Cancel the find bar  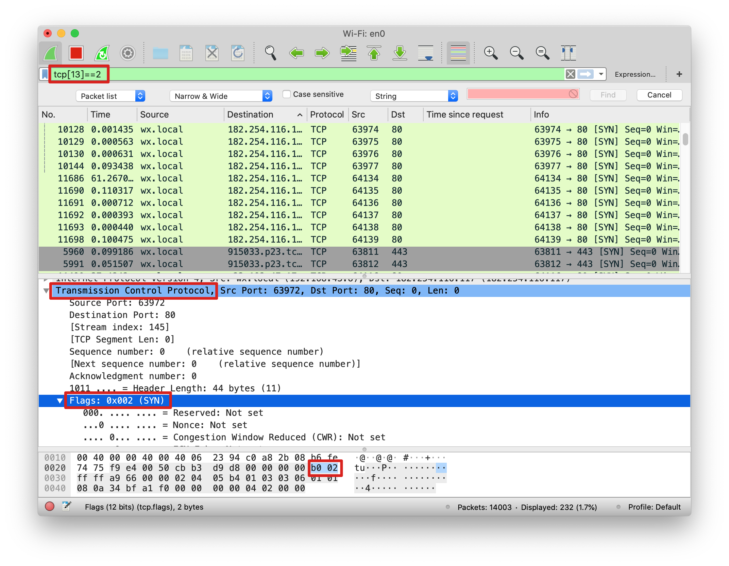tap(659, 95)
